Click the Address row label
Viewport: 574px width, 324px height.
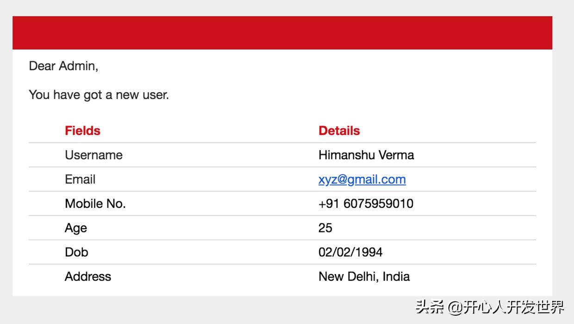click(x=88, y=276)
